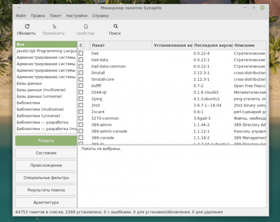Close the Synaptic window
The width and height of the screenshot is (280, 222).
pyautogui.click(x=262, y=7)
